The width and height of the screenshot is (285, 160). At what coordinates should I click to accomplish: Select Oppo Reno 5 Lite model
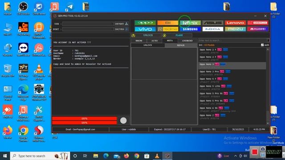(x=232, y=88)
